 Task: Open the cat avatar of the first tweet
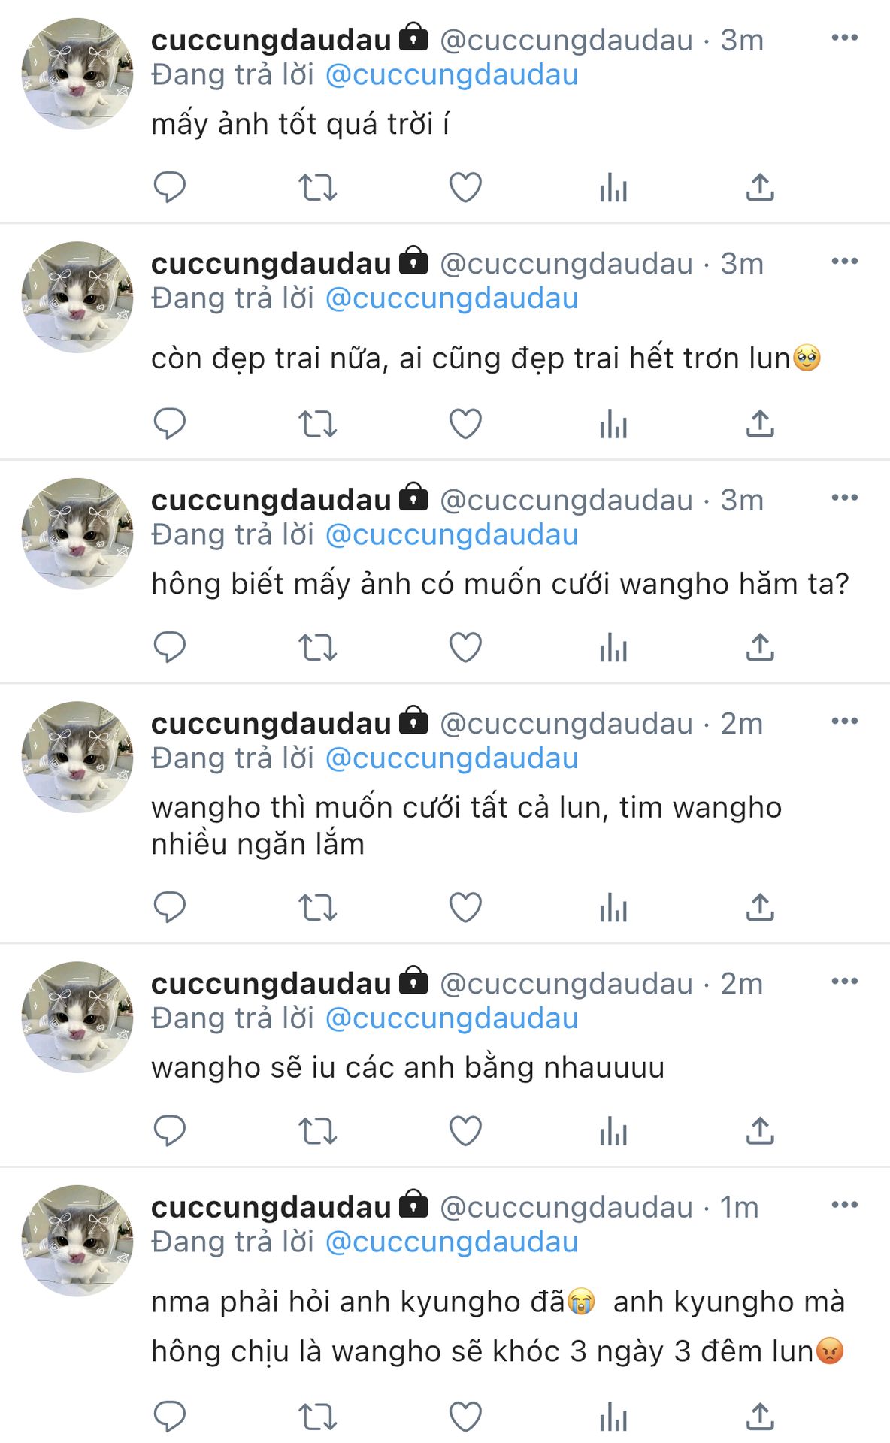[77, 74]
